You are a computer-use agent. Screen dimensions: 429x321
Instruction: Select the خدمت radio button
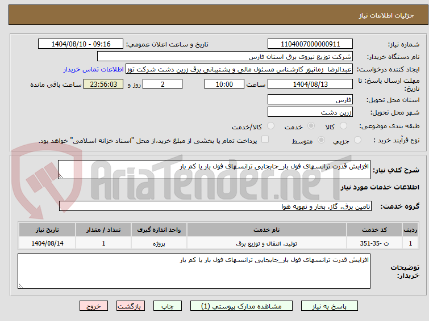pyautogui.click(x=310, y=126)
